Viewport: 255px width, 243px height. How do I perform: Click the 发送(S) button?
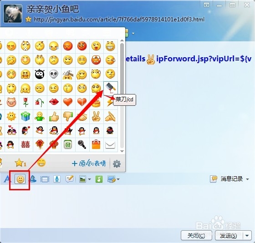229,235
